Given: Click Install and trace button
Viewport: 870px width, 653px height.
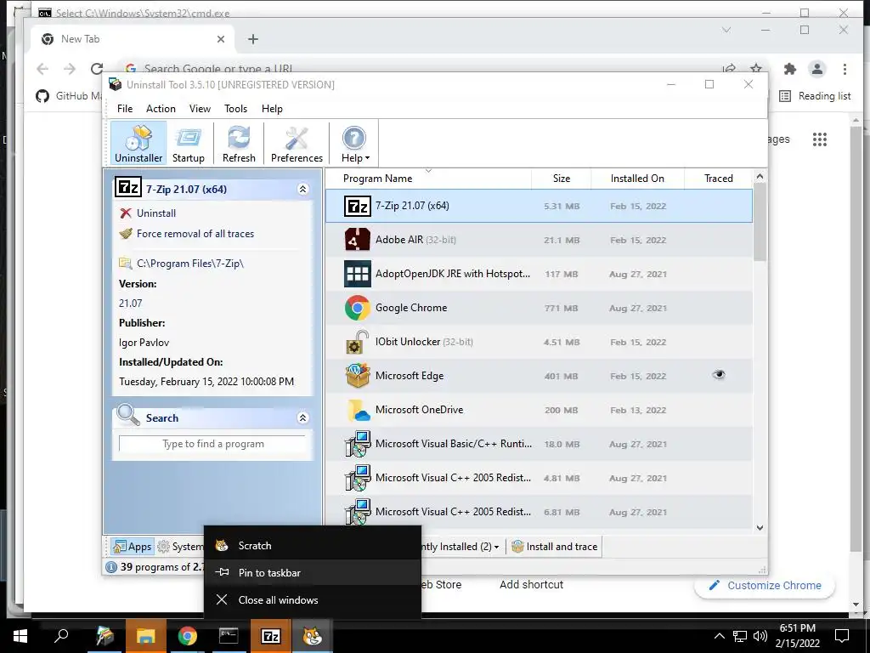Looking at the screenshot, I should click(554, 547).
